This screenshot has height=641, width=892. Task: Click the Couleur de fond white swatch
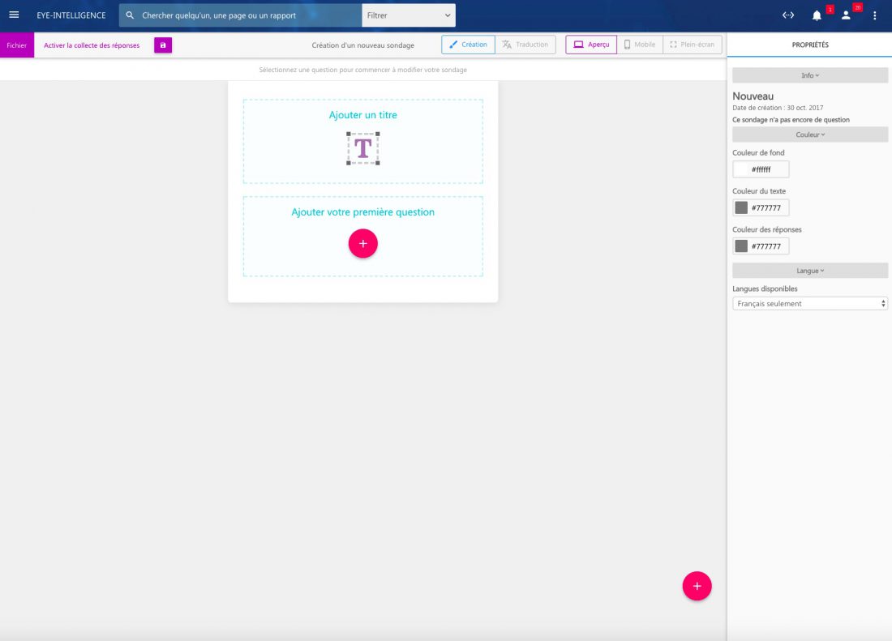point(741,169)
